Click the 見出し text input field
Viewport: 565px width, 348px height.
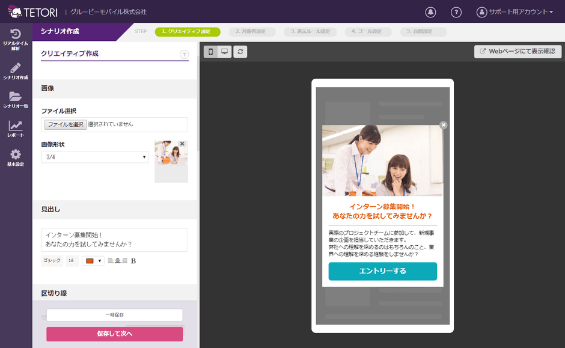click(x=114, y=240)
